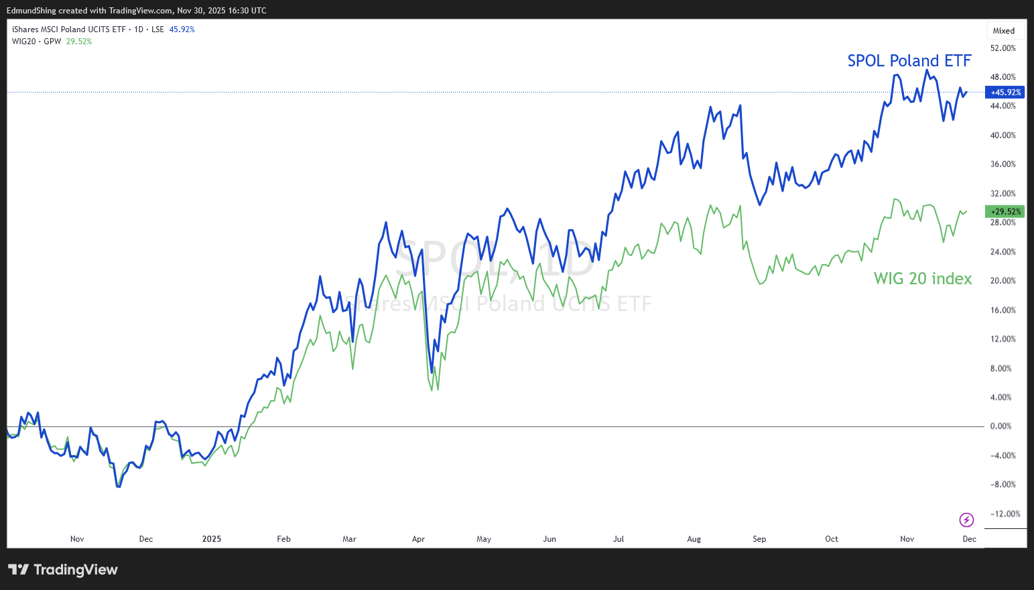Click the TradingView logo
The width and height of the screenshot is (1034, 590).
(x=63, y=570)
